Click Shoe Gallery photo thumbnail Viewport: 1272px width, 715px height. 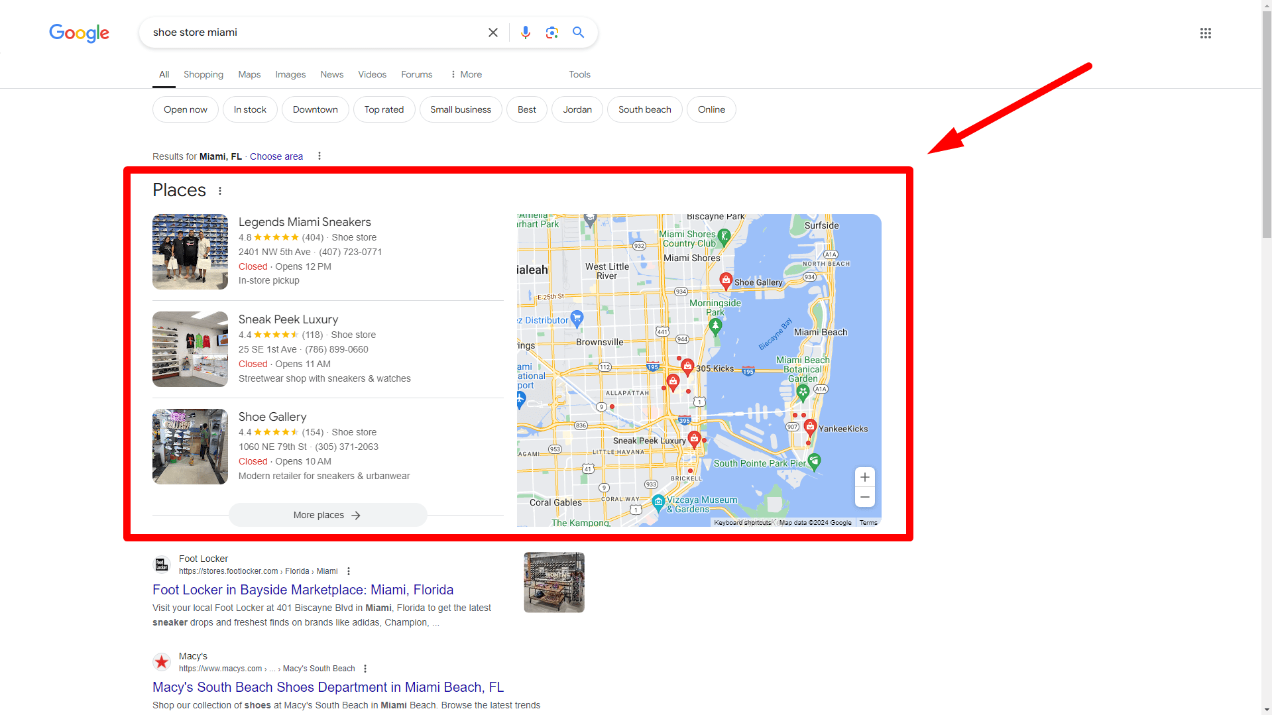[190, 447]
